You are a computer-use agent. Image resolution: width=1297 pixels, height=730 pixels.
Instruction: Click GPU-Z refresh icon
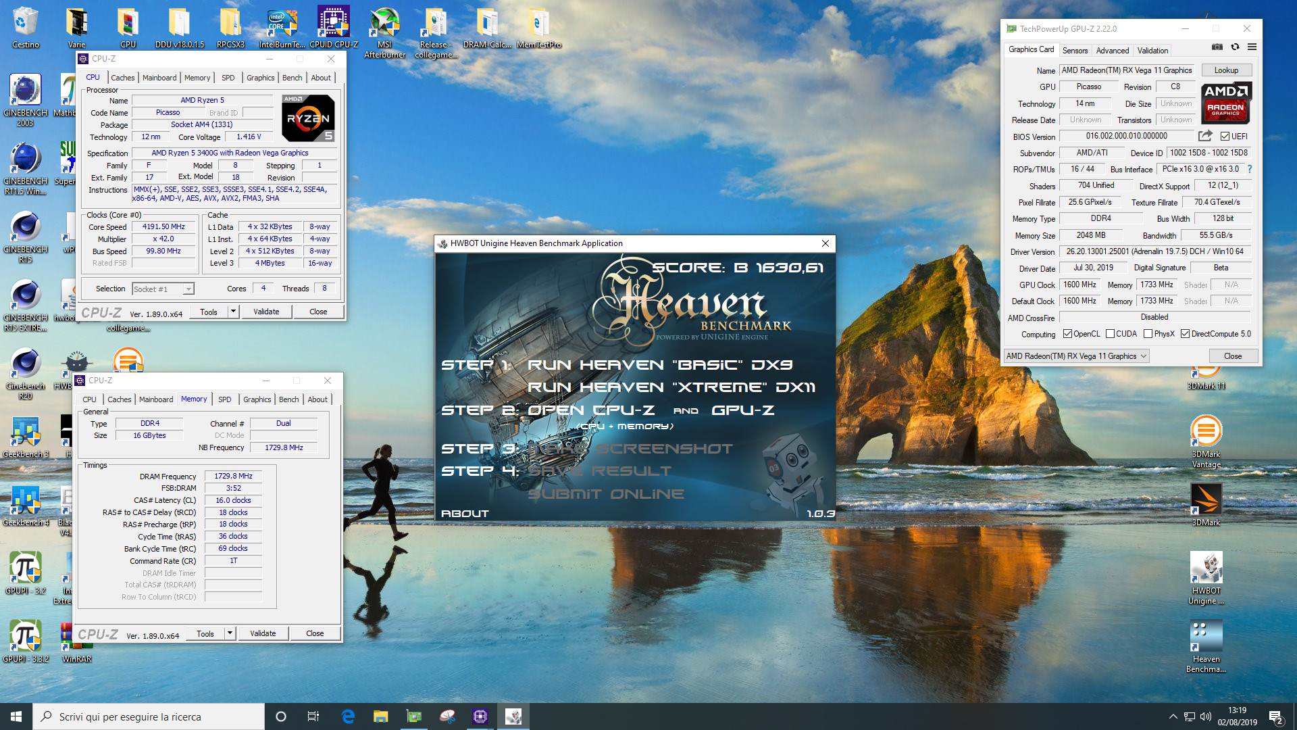[1235, 47]
